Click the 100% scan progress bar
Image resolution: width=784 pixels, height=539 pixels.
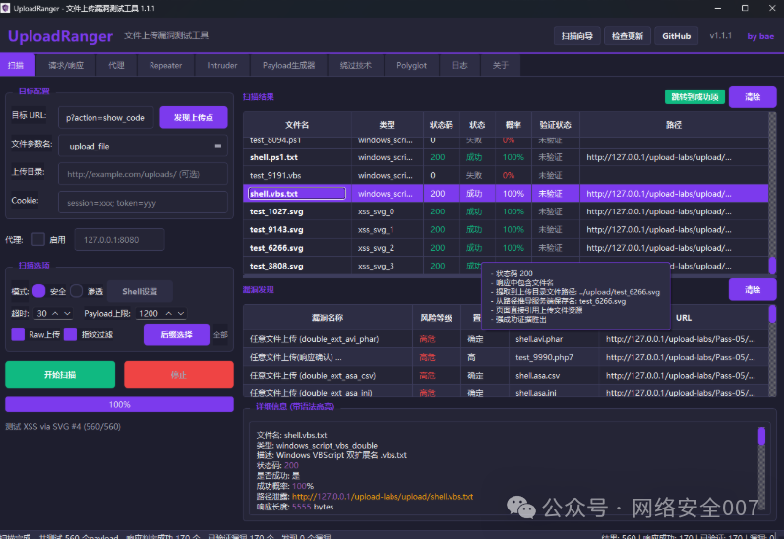pos(119,404)
